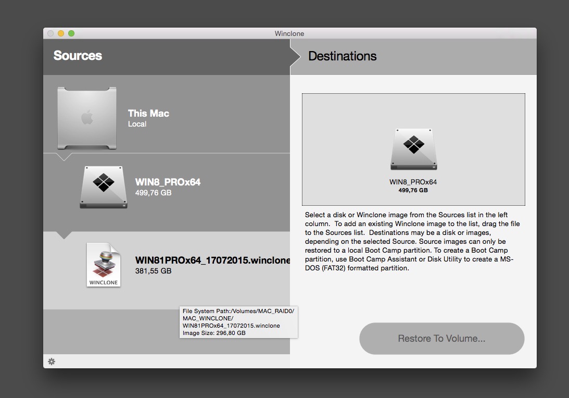
Task: Click the Destinations header
Action: tap(342, 56)
